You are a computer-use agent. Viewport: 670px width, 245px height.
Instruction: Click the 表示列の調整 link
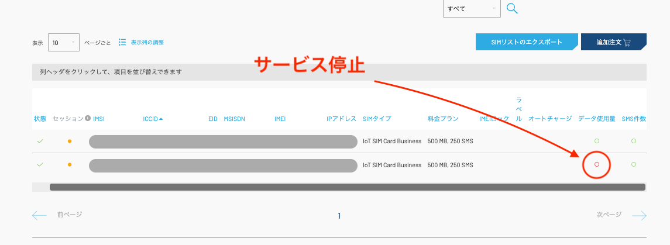[147, 43]
